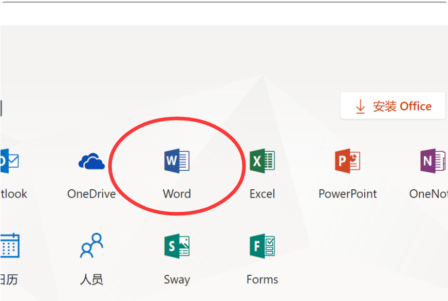
Task: Open the Calendar (日历) icon
Action: 10,246
